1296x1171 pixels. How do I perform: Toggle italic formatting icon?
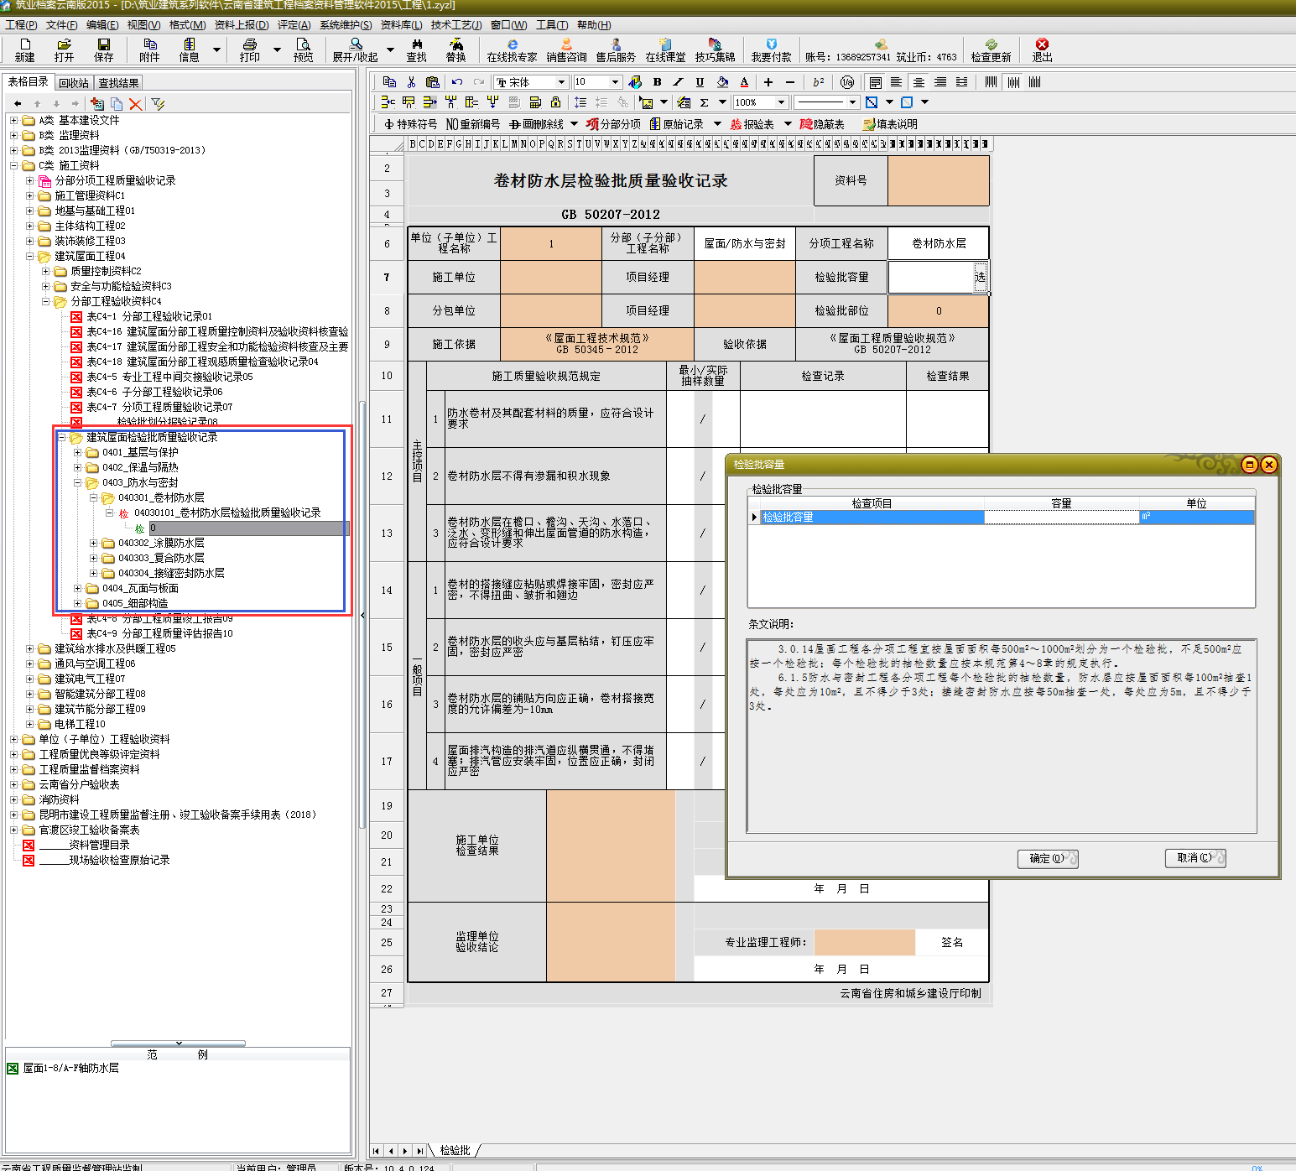click(678, 82)
